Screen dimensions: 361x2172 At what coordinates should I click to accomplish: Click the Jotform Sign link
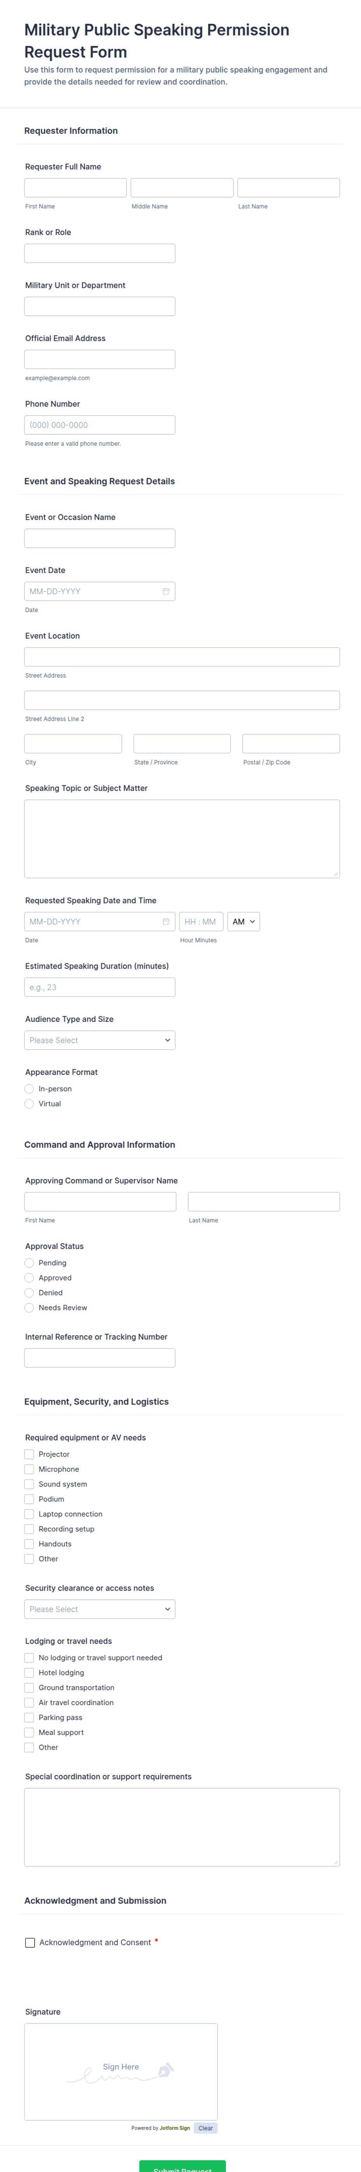[175, 2127]
